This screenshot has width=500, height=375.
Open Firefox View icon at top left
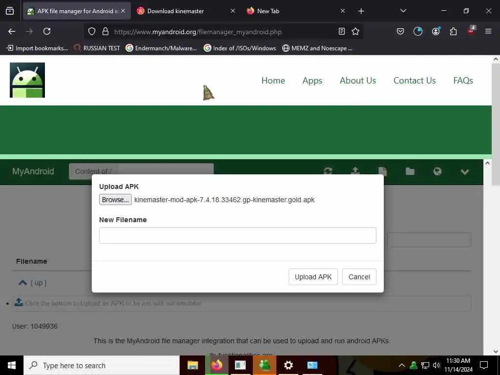tap(10, 11)
